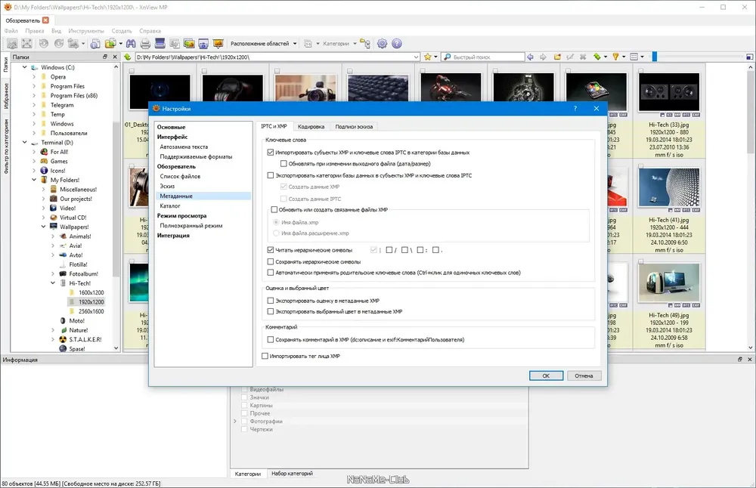
Task: Click the printer icon in toolbar
Action: point(145,43)
